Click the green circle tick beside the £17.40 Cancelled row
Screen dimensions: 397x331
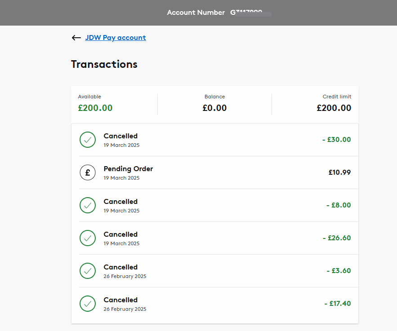(88, 304)
